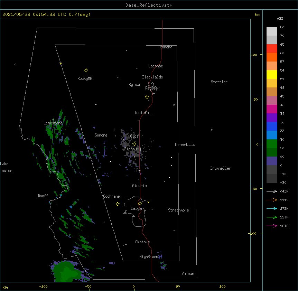Click the Vulcan label

[x=188, y=274]
